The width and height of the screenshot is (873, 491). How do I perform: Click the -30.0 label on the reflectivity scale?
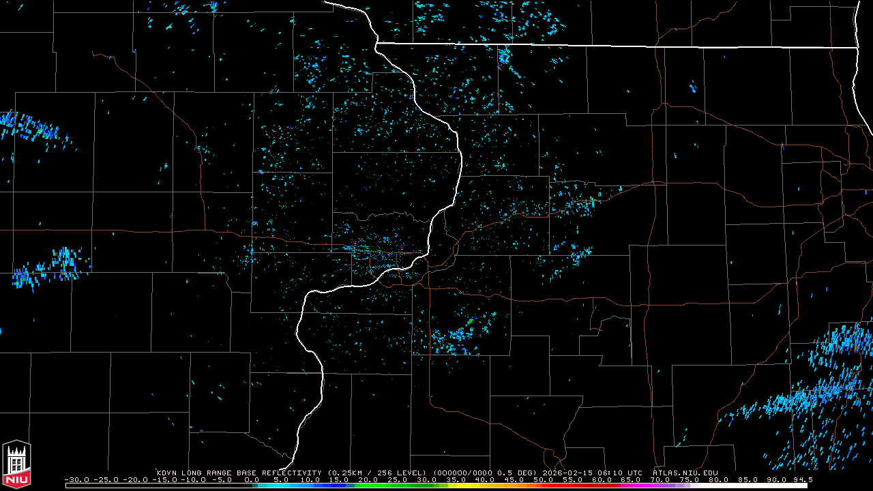[76, 479]
